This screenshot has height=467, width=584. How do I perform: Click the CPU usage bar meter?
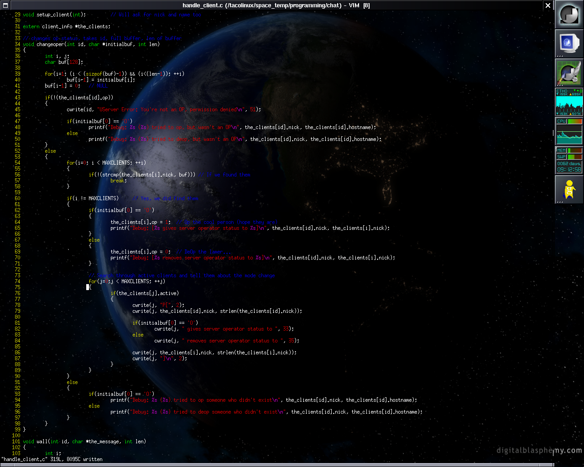click(x=575, y=121)
